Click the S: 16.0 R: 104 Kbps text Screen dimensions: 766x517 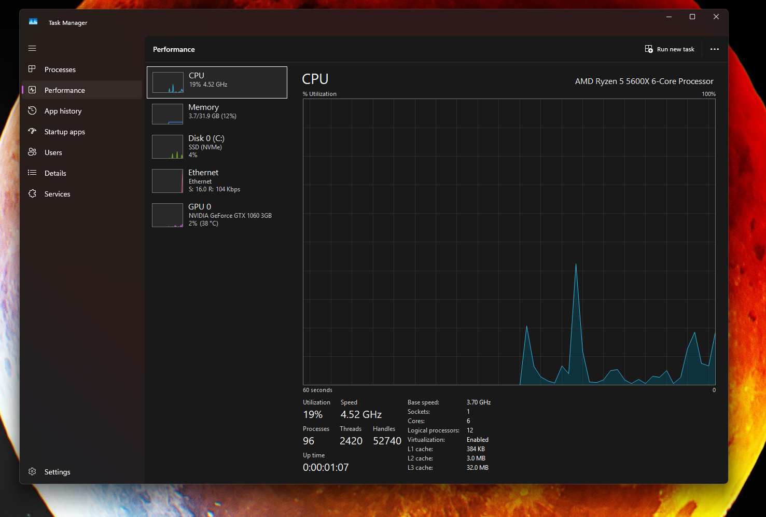(x=214, y=189)
